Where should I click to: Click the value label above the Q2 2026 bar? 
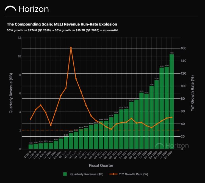click(172, 53)
